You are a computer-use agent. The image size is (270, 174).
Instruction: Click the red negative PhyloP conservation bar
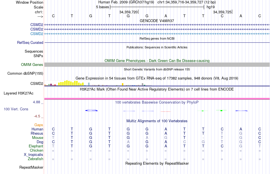pyautogui.click(x=166, y=111)
